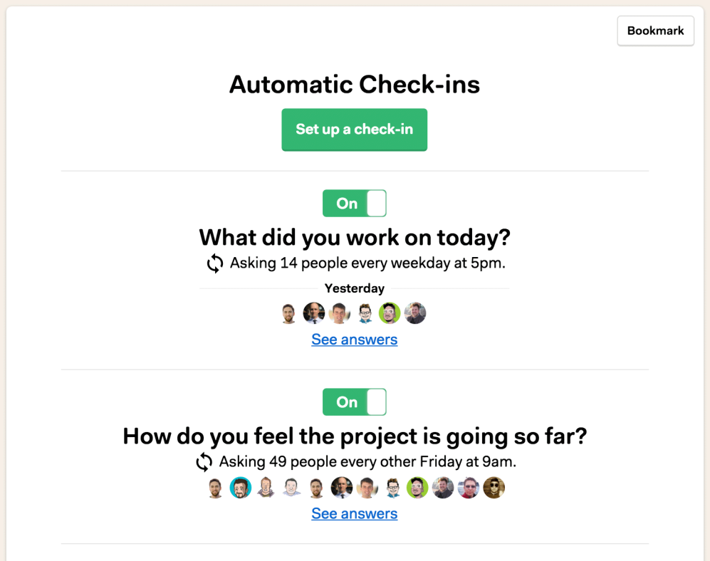The image size is (710, 561).
Task: Click the "Set up a check-in" button
Action: pyautogui.click(x=354, y=130)
